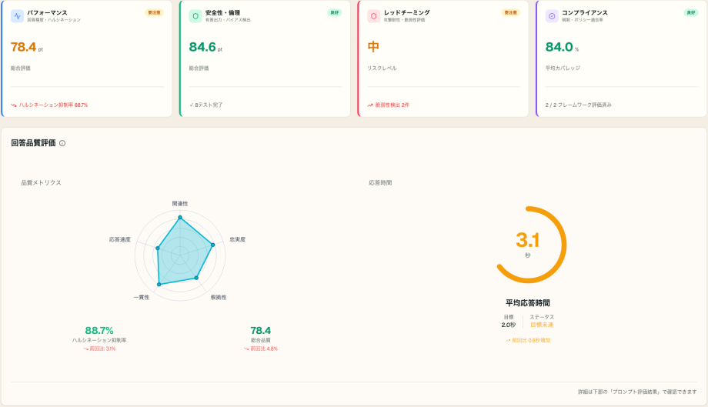Click the 3.1 seconds circular response gauge
The width and height of the screenshot is (708, 407).
point(528,245)
